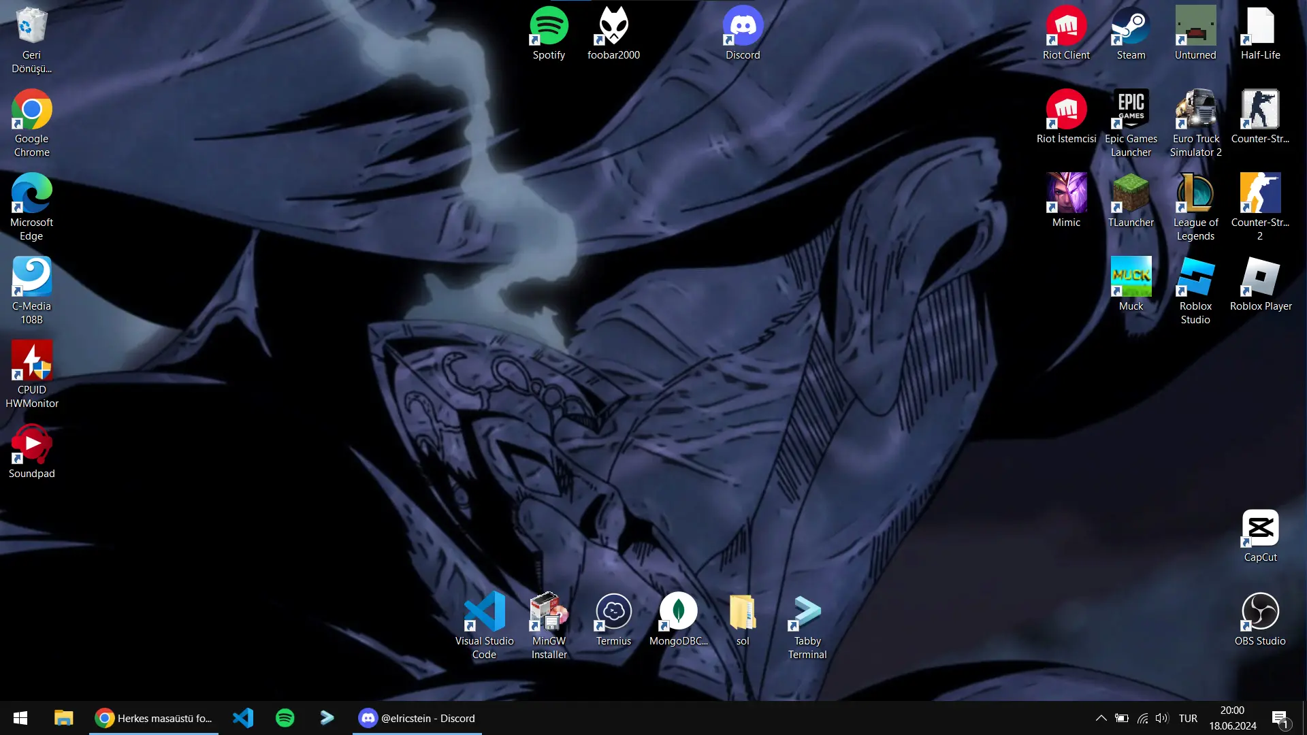Open Visual Studio Code from taskbar
Image resolution: width=1307 pixels, height=735 pixels.
(x=243, y=718)
